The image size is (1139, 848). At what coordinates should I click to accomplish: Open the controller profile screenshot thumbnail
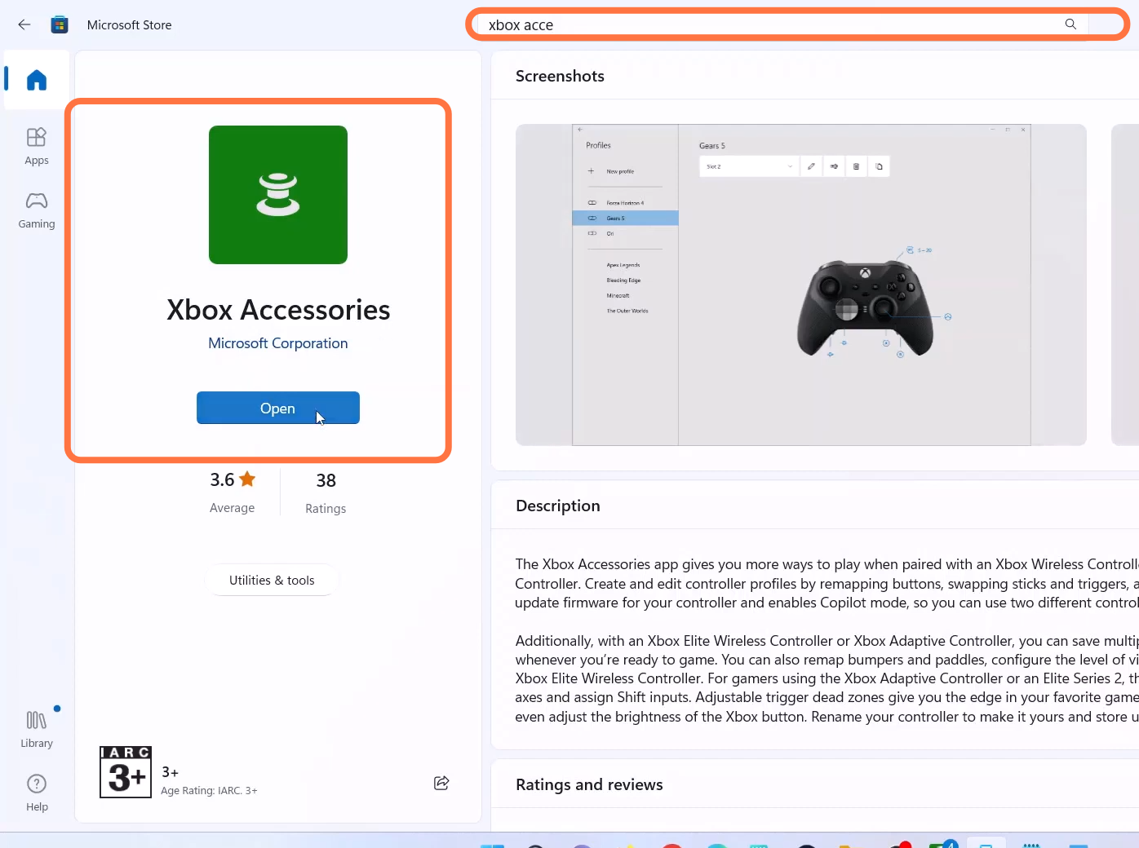tap(801, 285)
